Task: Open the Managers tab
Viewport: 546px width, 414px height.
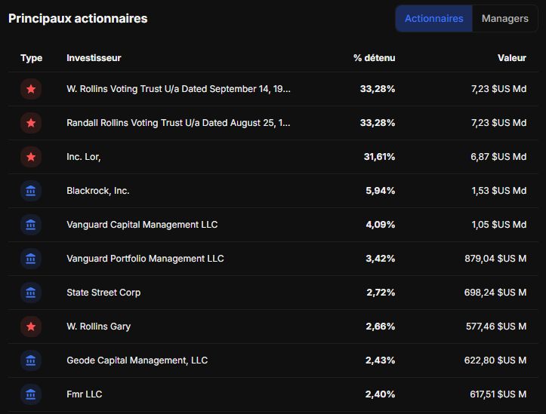Action: 505,18
